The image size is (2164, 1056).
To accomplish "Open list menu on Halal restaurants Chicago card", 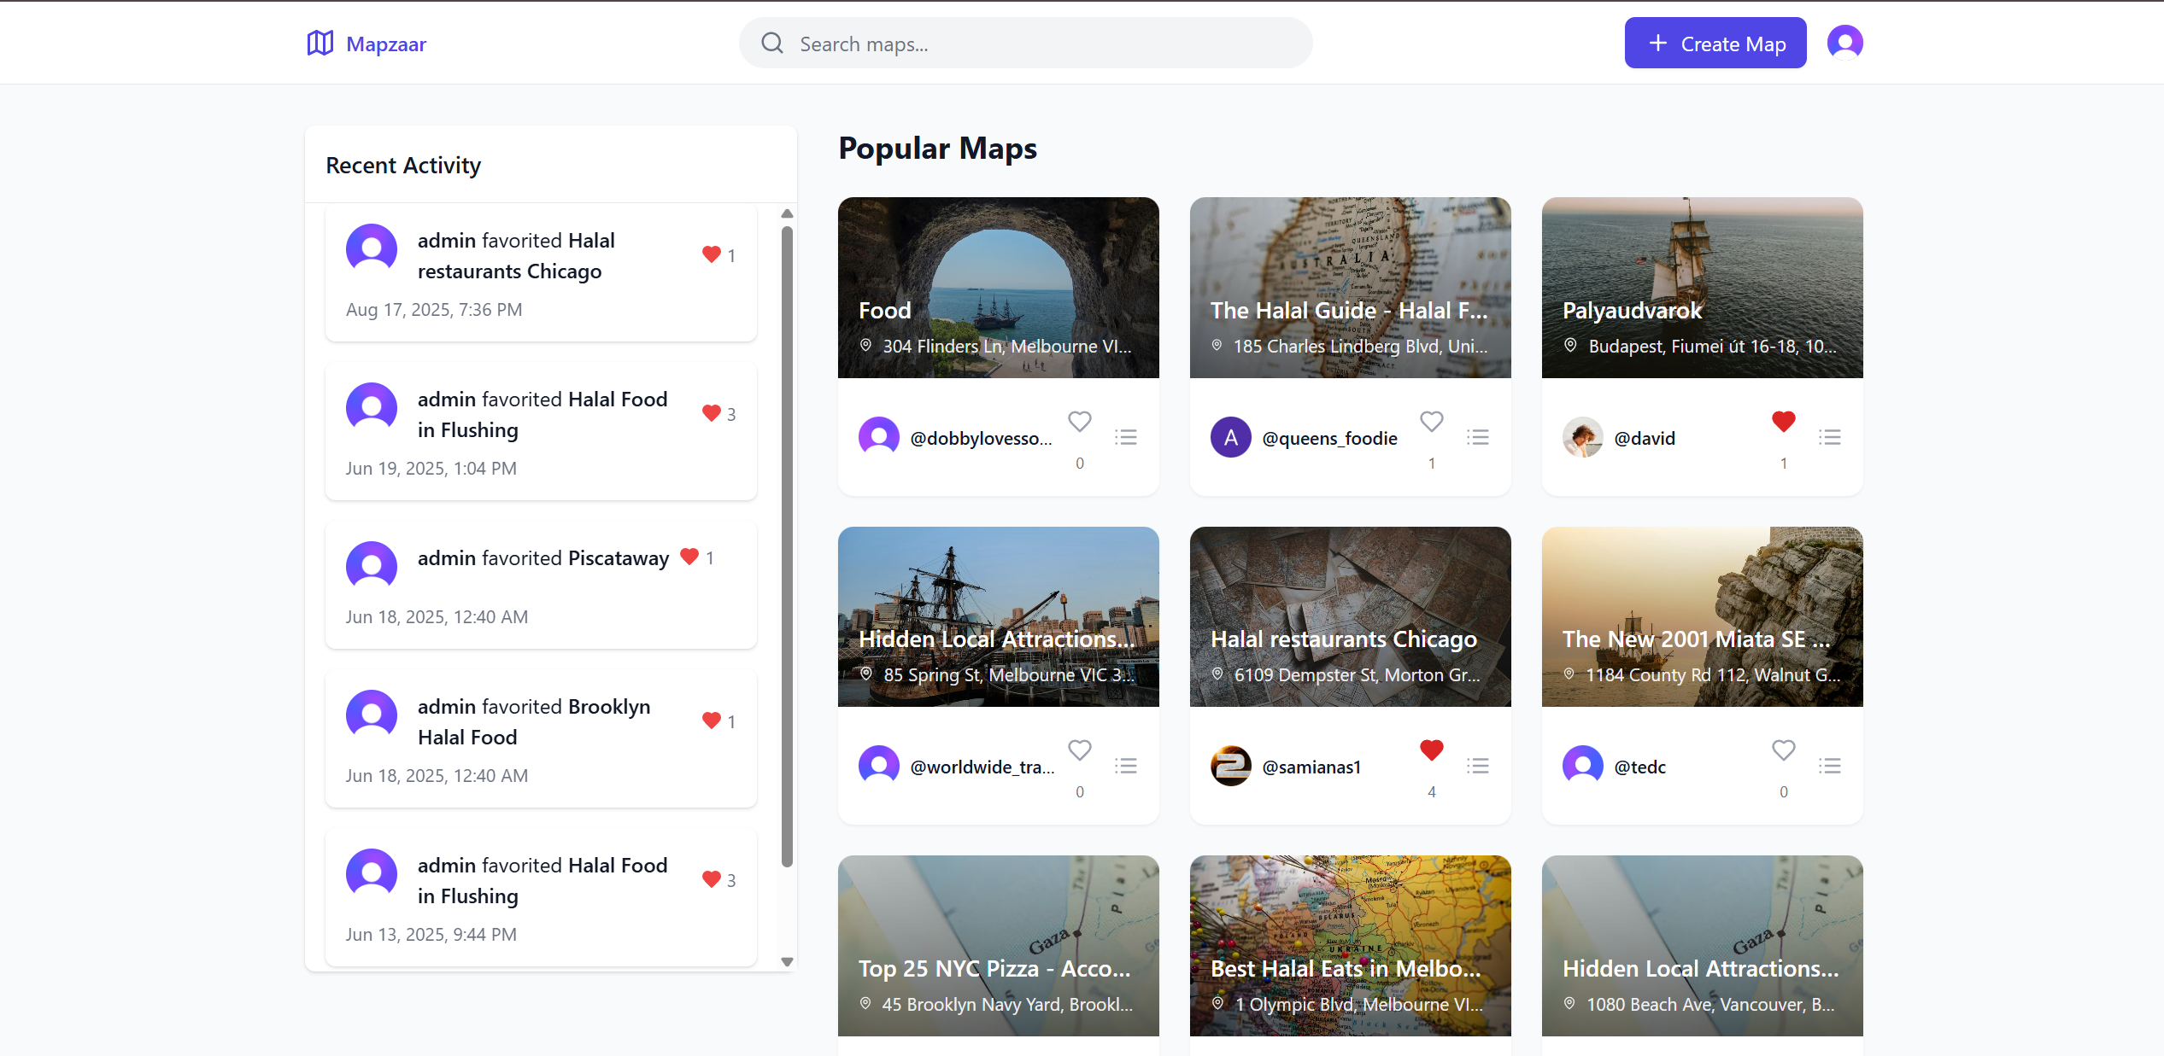I will pyautogui.click(x=1478, y=766).
